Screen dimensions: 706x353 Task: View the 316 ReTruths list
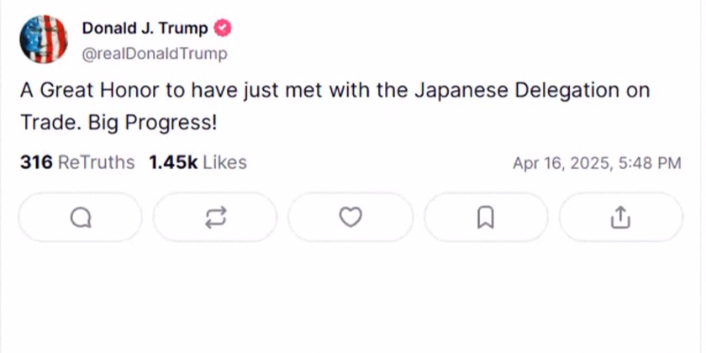[x=77, y=163]
